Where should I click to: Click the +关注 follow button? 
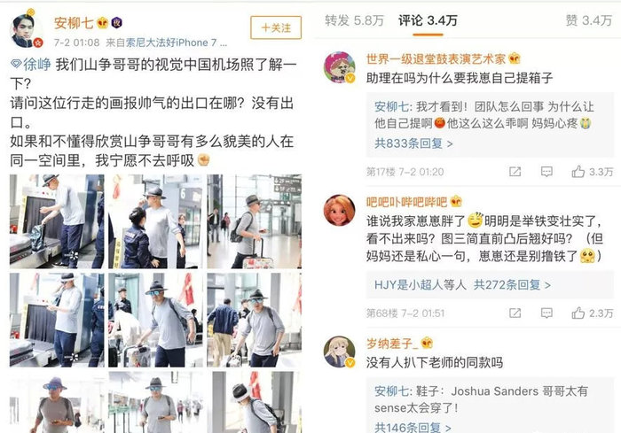[x=276, y=27]
